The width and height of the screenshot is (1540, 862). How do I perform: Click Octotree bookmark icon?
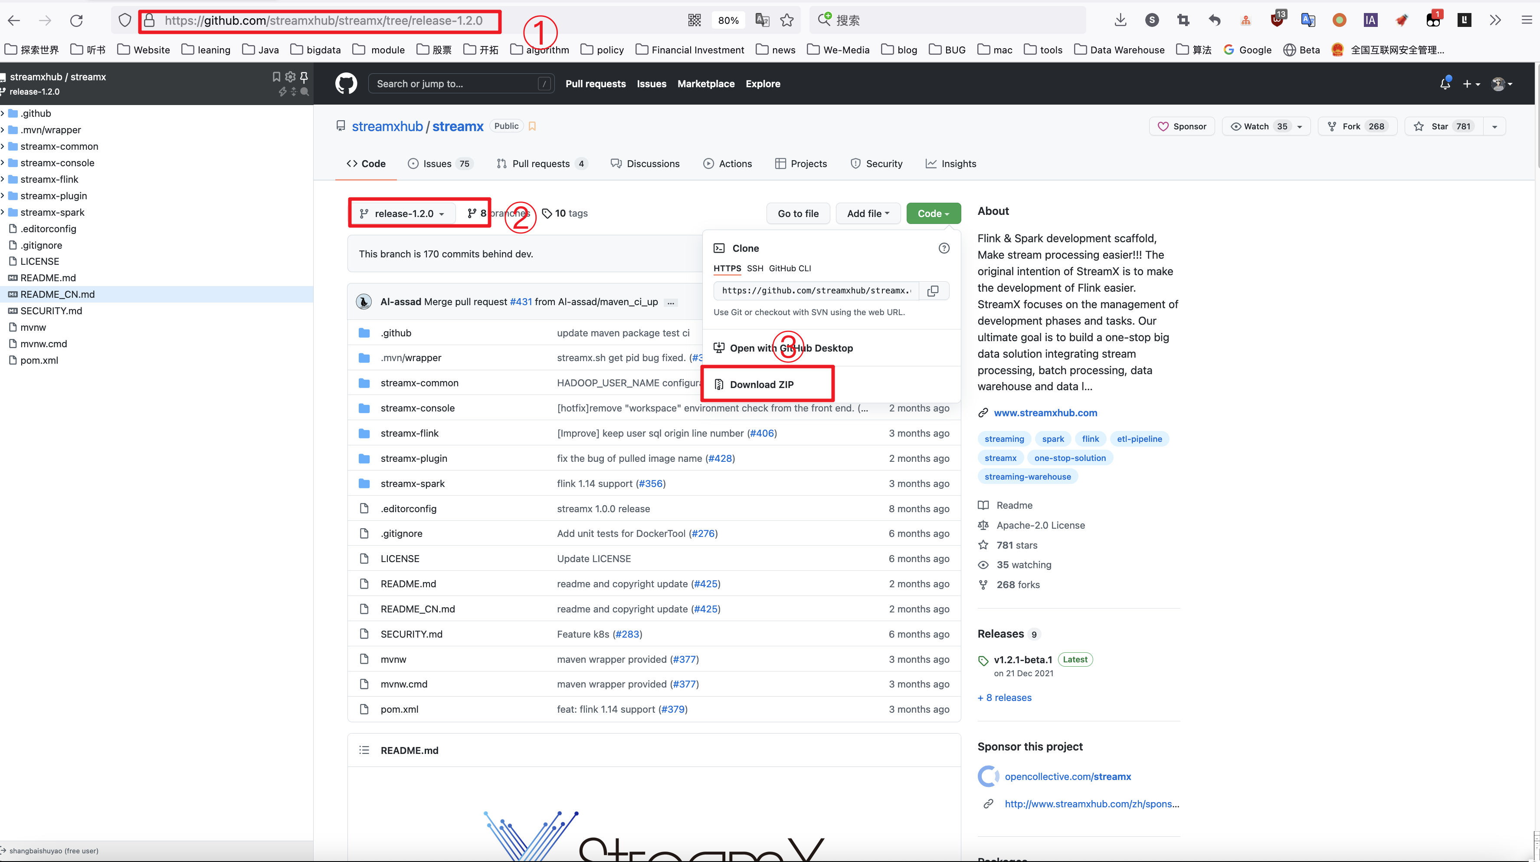[276, 76]
